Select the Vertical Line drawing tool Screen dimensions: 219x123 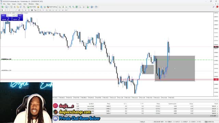point(10,10)
